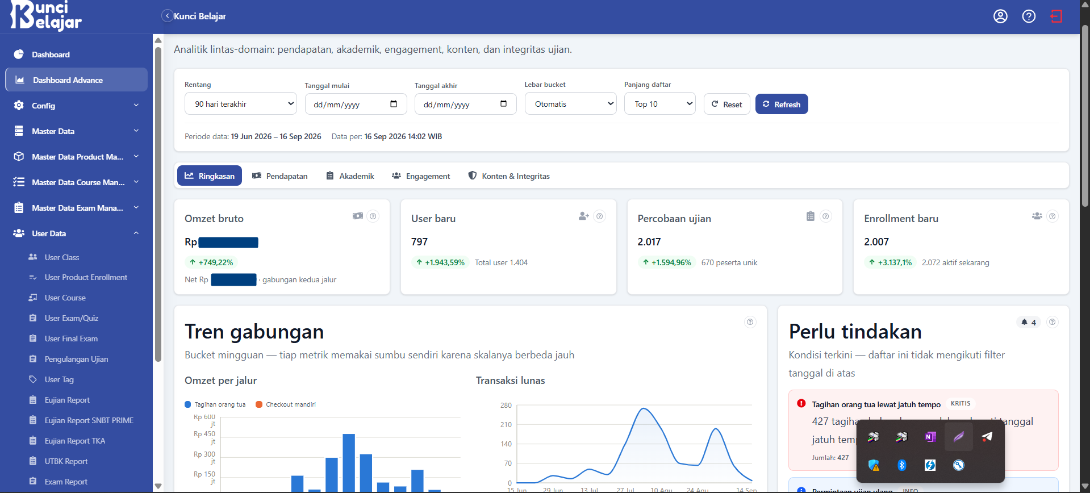The image size is (1090, 493).
Task: Click help icon of Tren gabungan panel
Action: (x=750, y=322)
